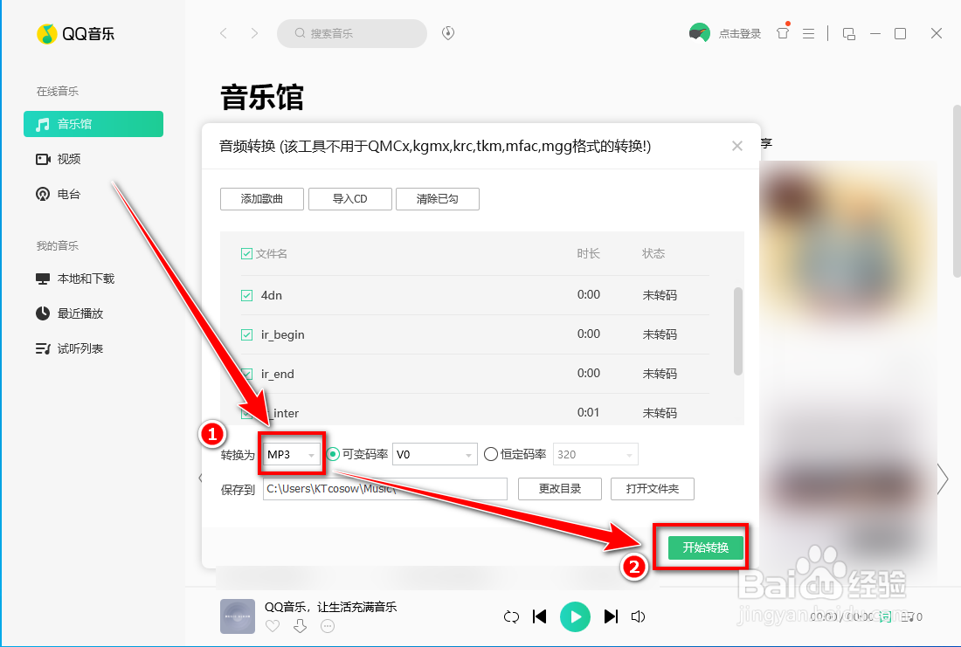Click the 0:01 duration cell
This screenshot has height=647, width=961.
(x=588, y=413)
